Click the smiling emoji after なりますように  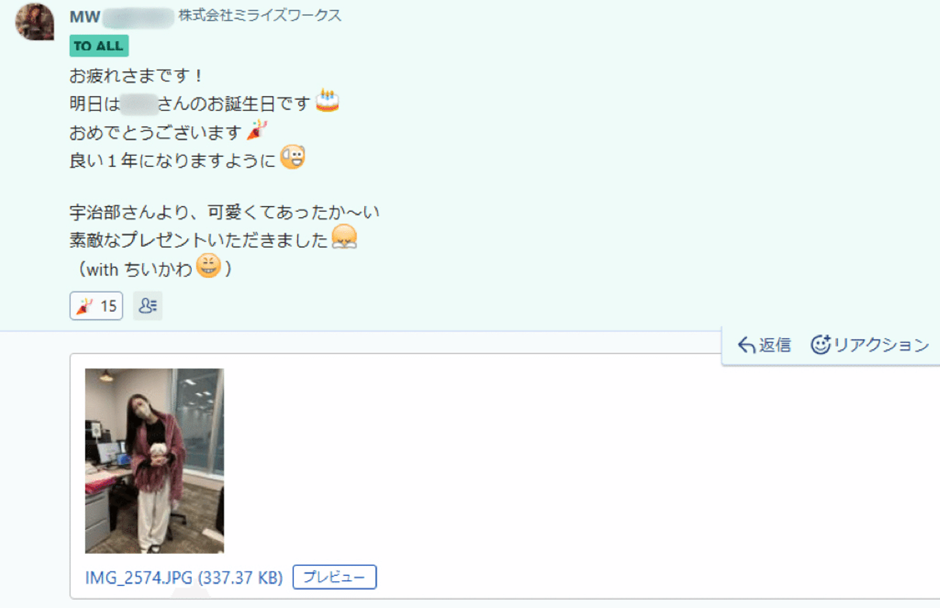292,157
